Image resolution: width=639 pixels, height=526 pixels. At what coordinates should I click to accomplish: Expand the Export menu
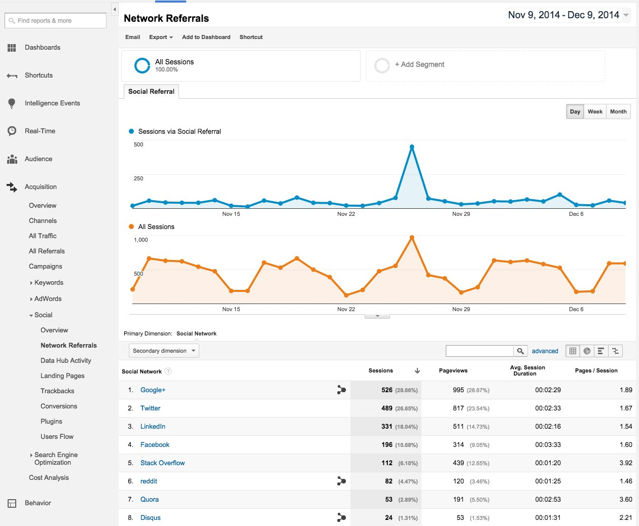(161, 37)
